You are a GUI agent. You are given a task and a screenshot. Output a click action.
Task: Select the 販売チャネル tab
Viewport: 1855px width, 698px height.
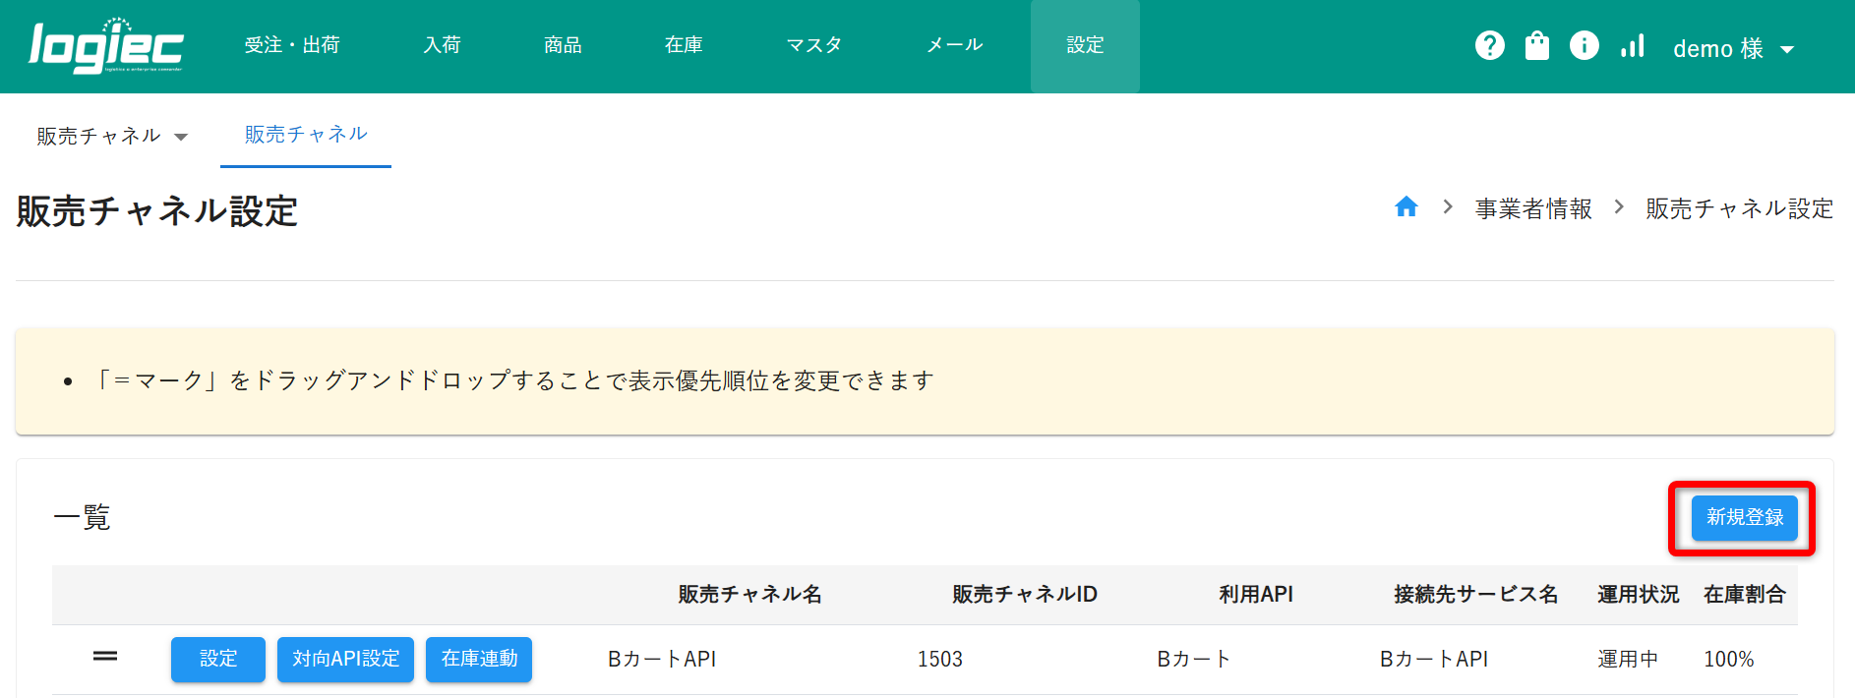click(306, 135)
